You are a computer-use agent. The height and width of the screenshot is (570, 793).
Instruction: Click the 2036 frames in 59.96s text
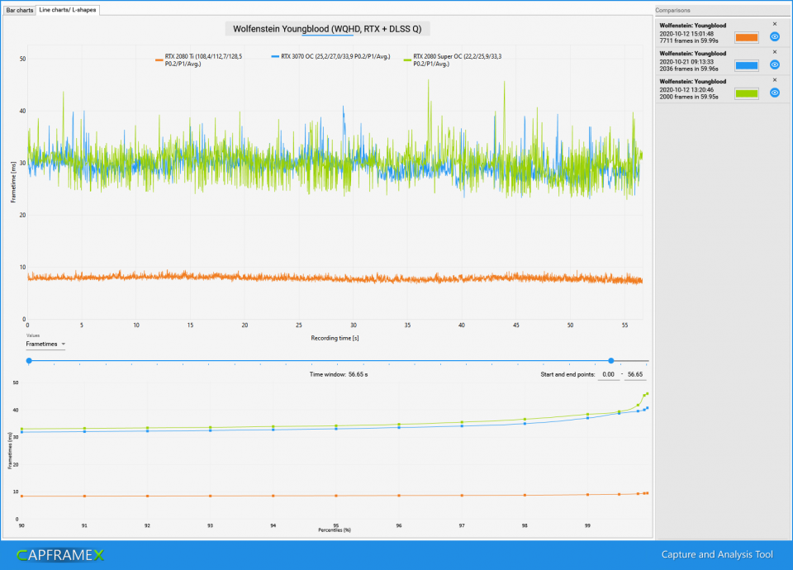[x=689, y=69]
